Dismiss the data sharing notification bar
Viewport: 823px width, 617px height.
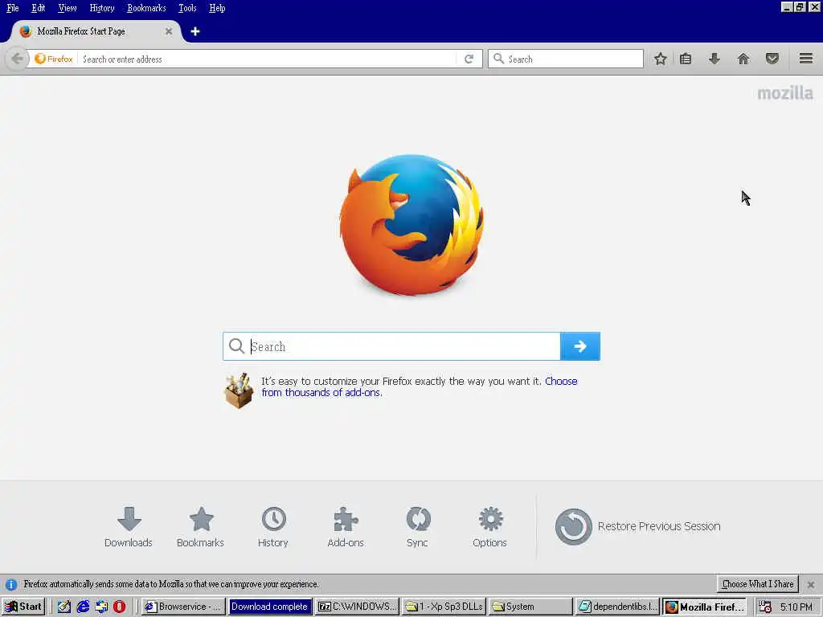(x=811, y=584)
